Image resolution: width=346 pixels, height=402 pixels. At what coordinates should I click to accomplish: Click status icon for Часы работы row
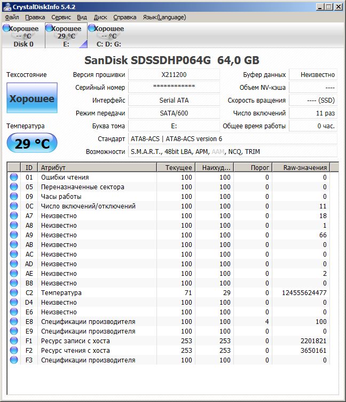click(14, 196)
